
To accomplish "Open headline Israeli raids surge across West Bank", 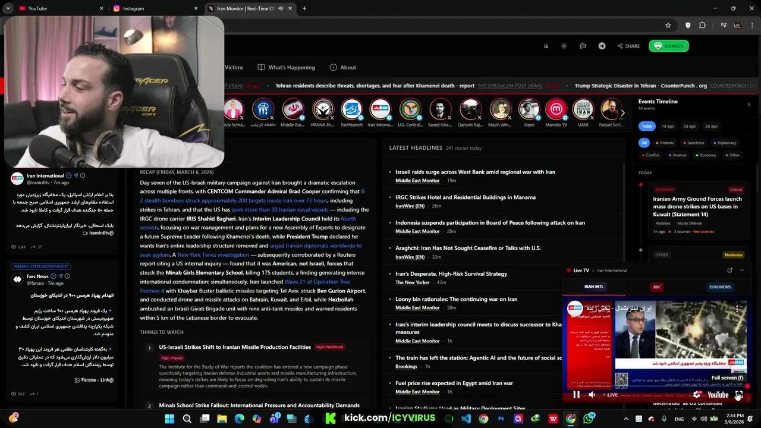I will [475, 172].
